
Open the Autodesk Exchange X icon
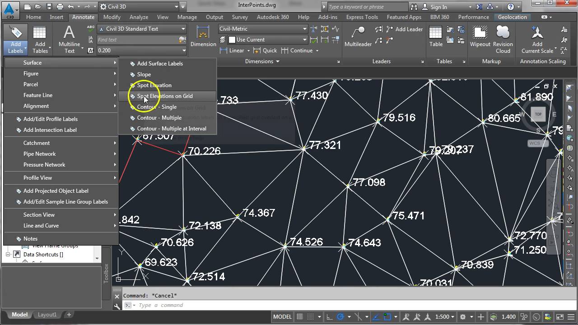(480, 7)
